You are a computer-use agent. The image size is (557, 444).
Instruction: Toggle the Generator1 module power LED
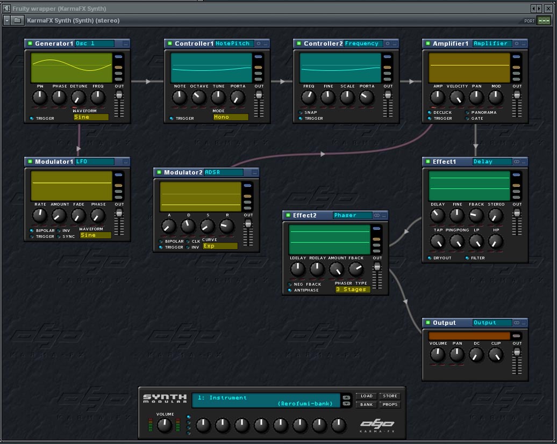[30, 43]
